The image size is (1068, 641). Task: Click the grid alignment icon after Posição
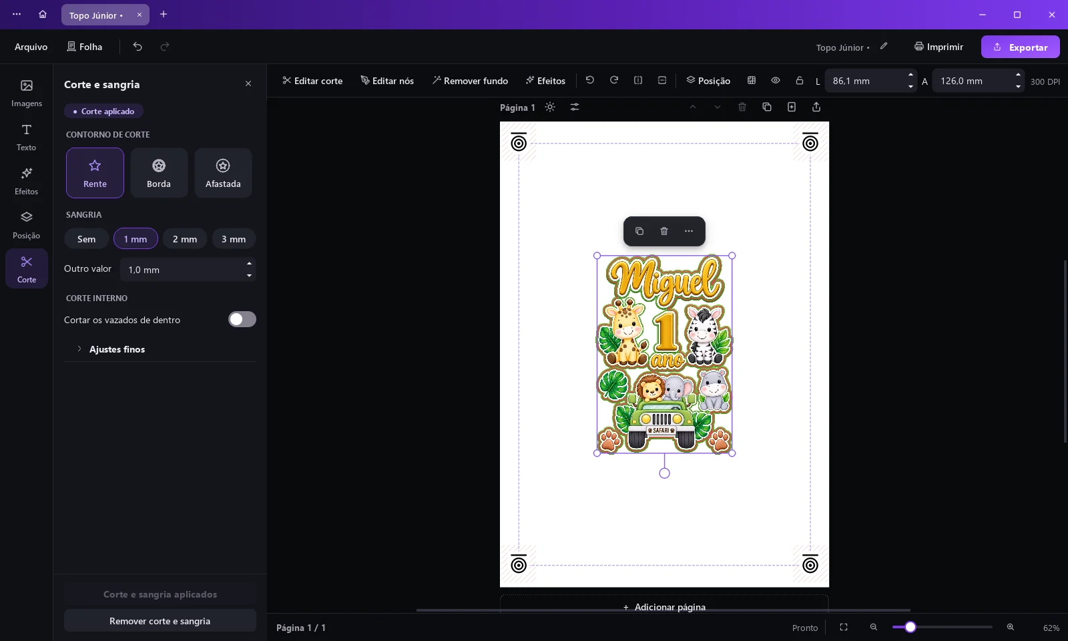point(752,80)
